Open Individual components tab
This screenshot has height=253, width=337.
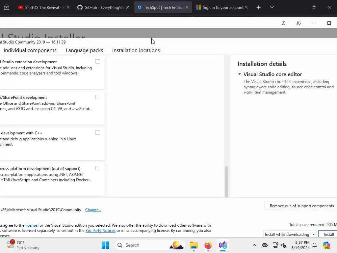pos(30,50)
